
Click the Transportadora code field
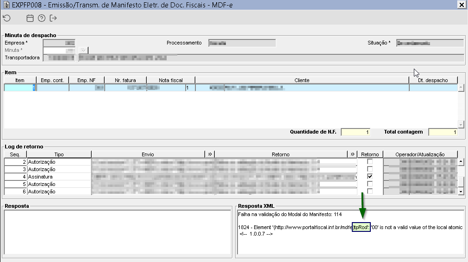pyautogui.click(x=59, y=58)
